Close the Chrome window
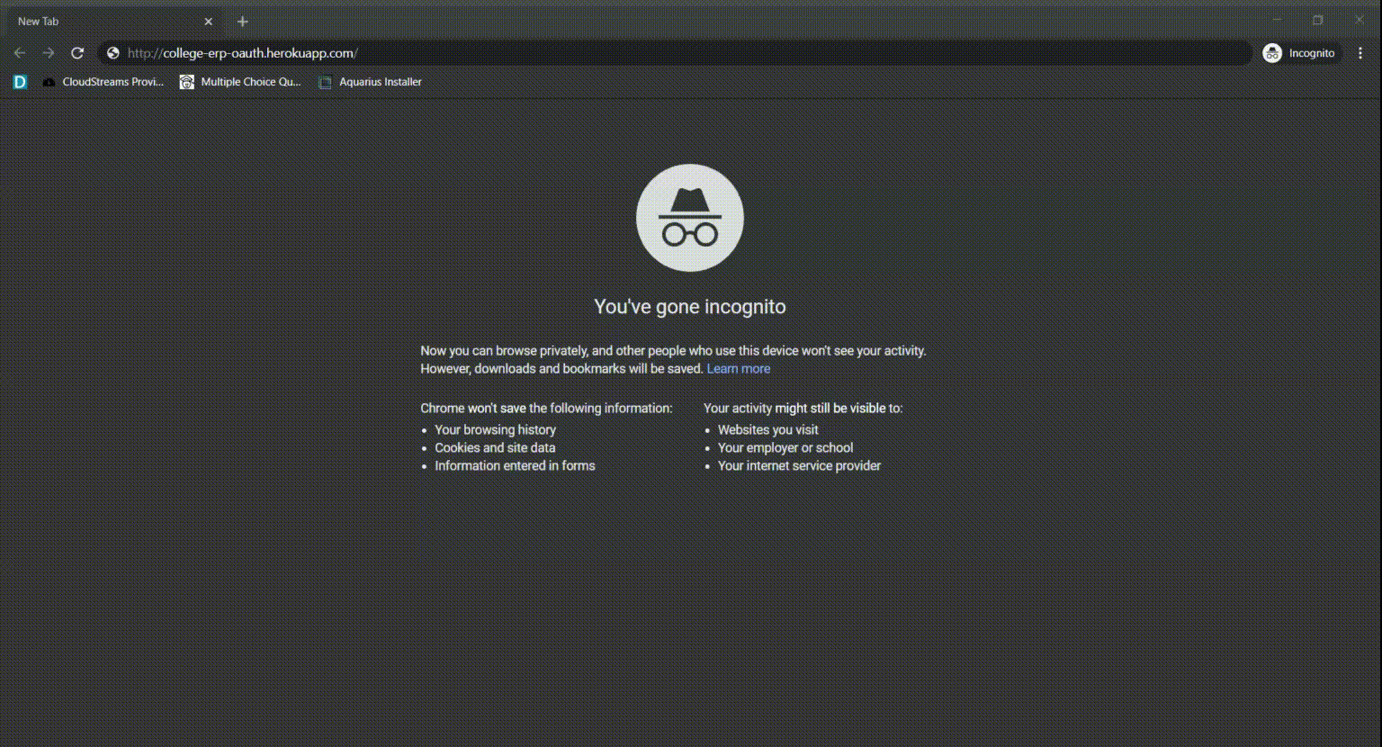1382x747 pixels. [1360, 20]
